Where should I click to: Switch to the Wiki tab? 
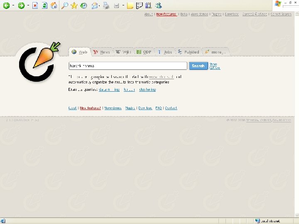(x=123, y=52)
